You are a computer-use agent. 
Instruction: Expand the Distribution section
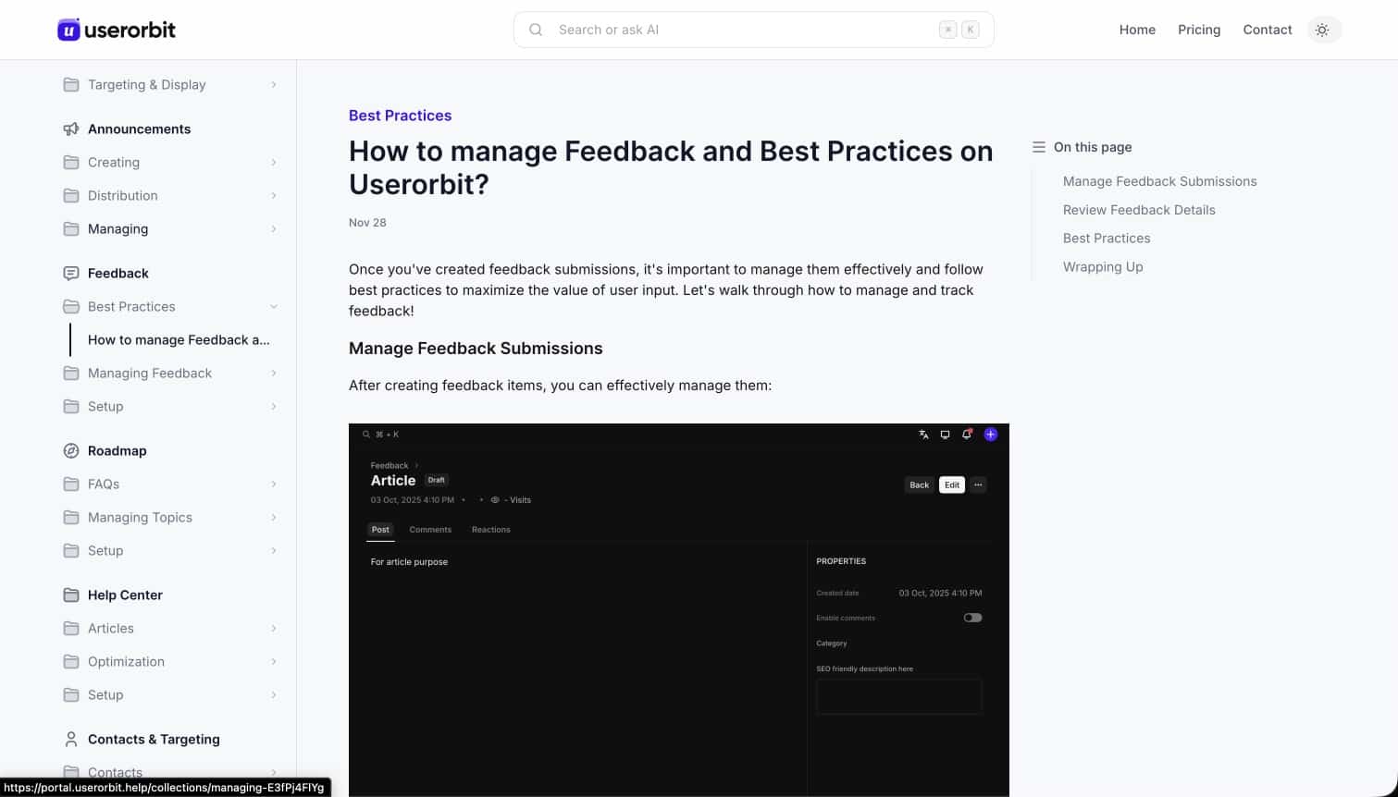click(x=274, y=195)
